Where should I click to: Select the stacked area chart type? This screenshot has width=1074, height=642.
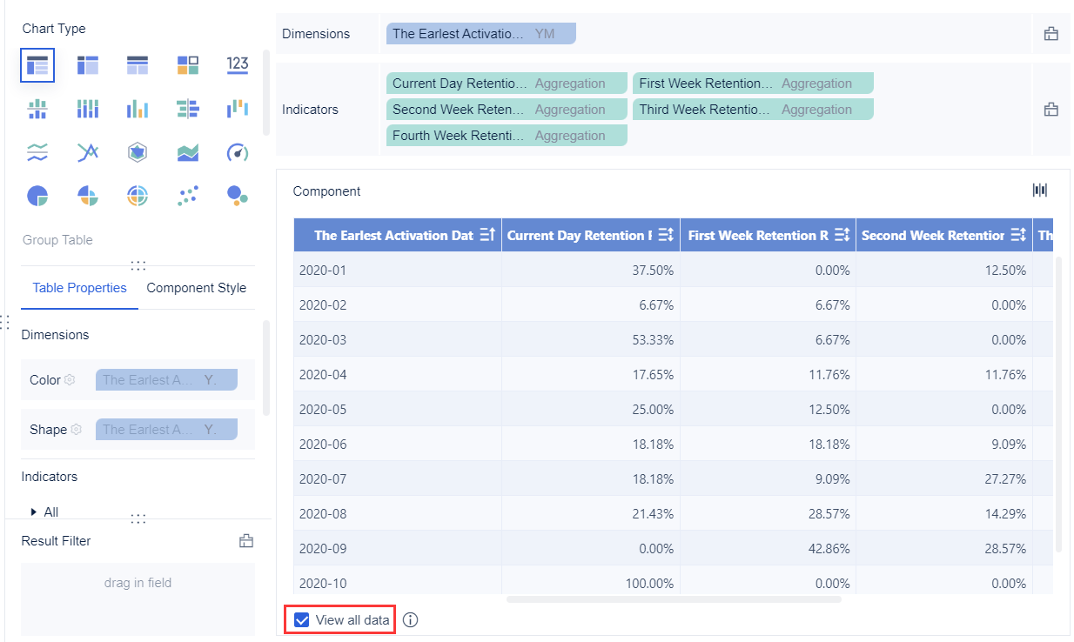pyautogui.click(x=188, y=151)
